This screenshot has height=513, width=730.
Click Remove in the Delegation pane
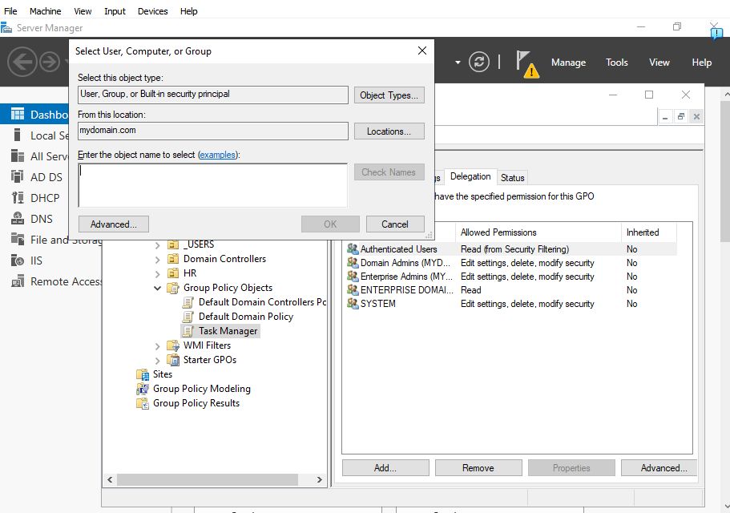pos(478,468)
